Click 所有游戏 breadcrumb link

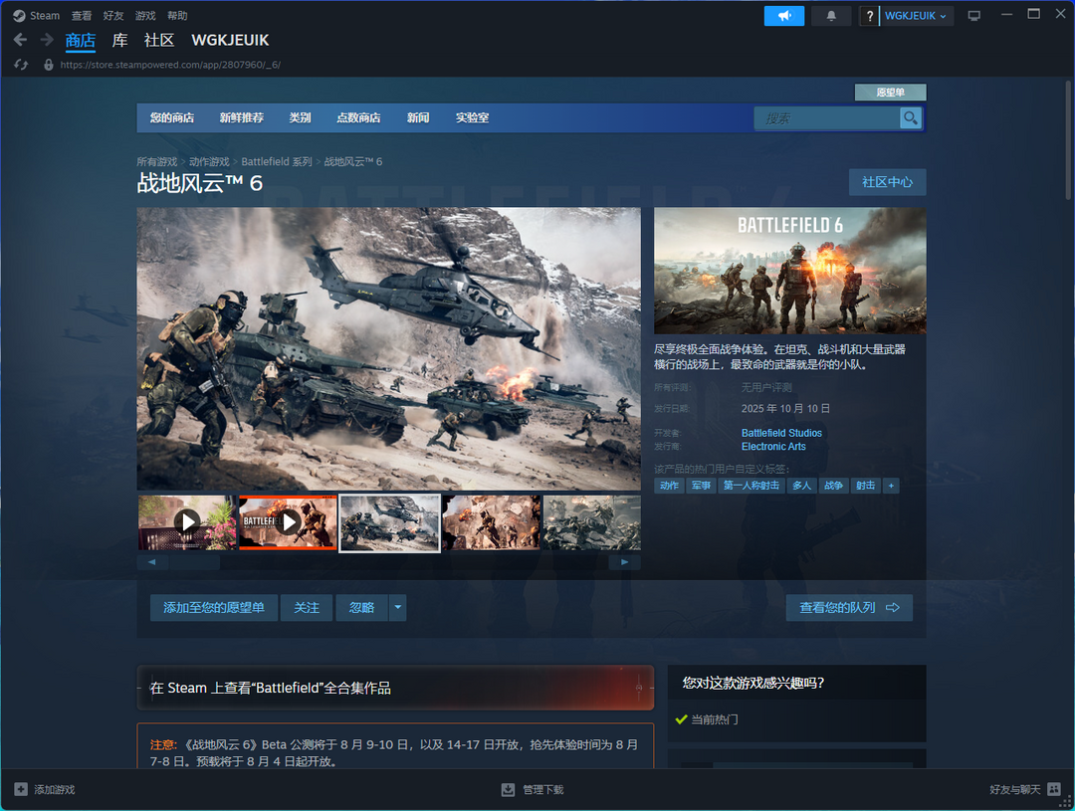tap(156, 162)
